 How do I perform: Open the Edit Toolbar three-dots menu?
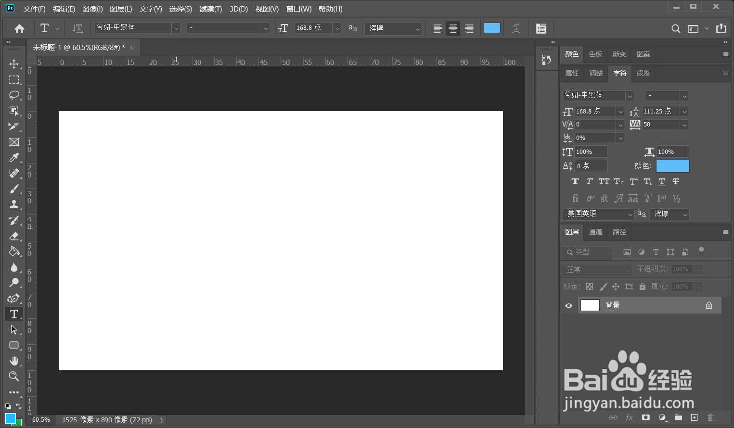pyautogui.click(x=14, y=392)
